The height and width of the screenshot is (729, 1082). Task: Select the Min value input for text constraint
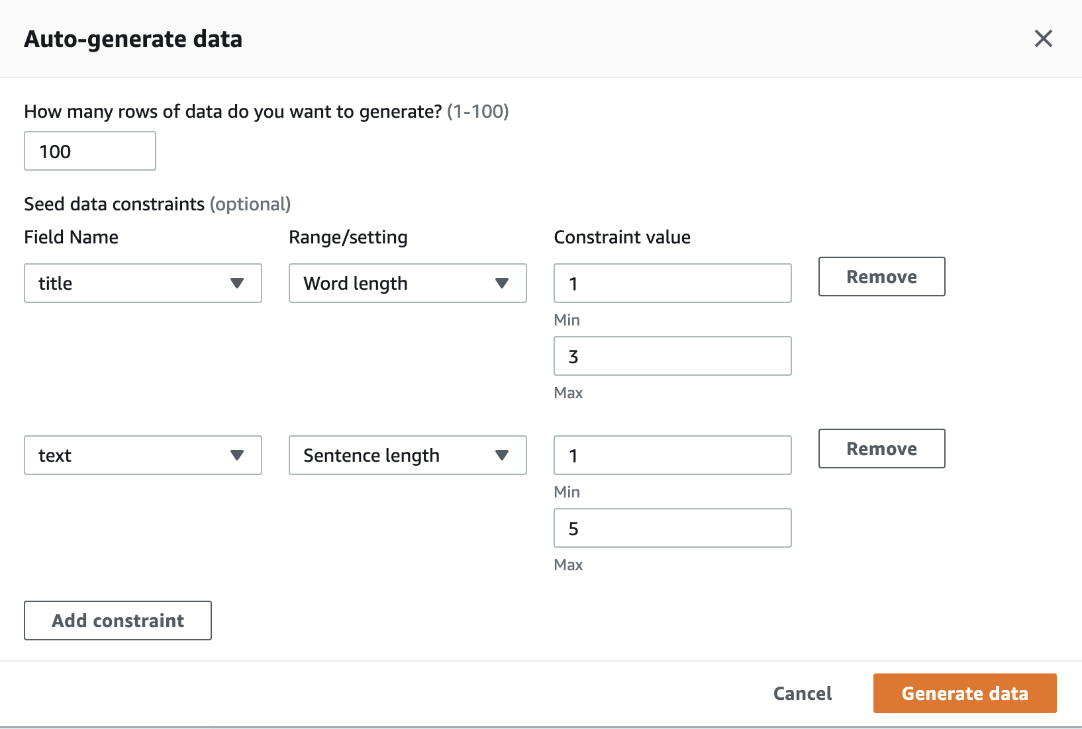[x=673, y=455]
